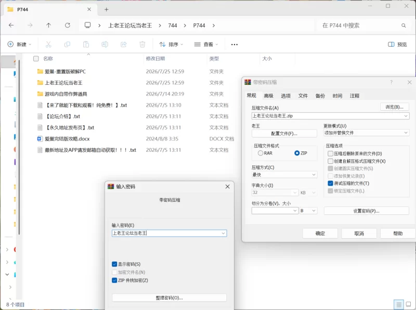
Task: Open the volume size combo box dropdown
Action: (295, 211)
